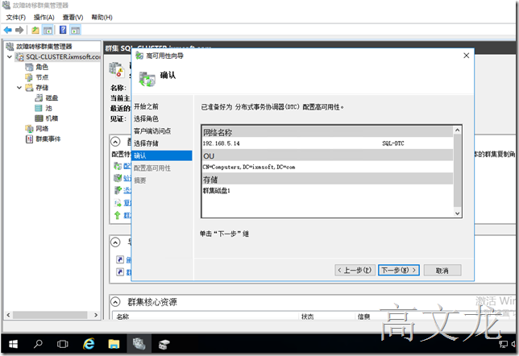The image size is (519, 356).
Task: Click scroll up arrow in confirmation list
Action: click(x=458, y=130)
